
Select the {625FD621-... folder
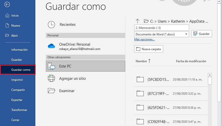pyautogui.click(x=159, y=108)
